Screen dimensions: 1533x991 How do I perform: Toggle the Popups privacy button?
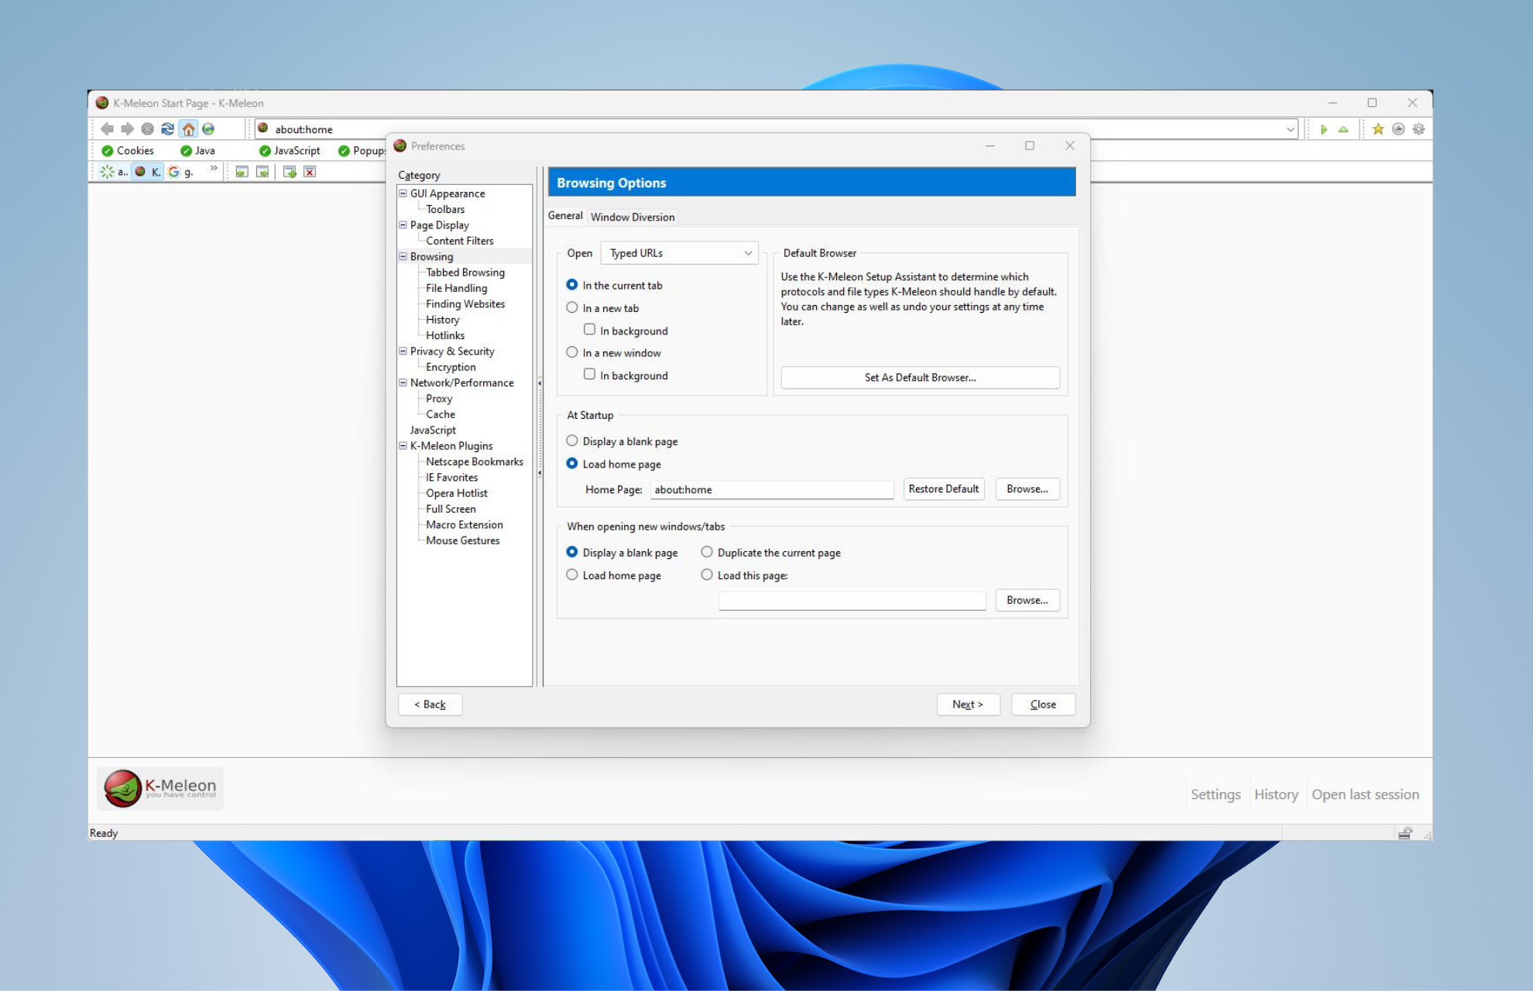click(x=362, y=151)
